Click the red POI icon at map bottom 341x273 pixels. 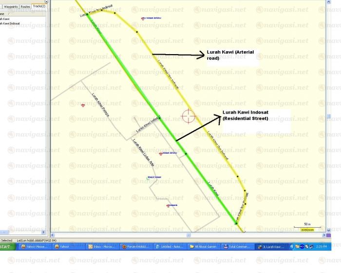coord(168,206)
